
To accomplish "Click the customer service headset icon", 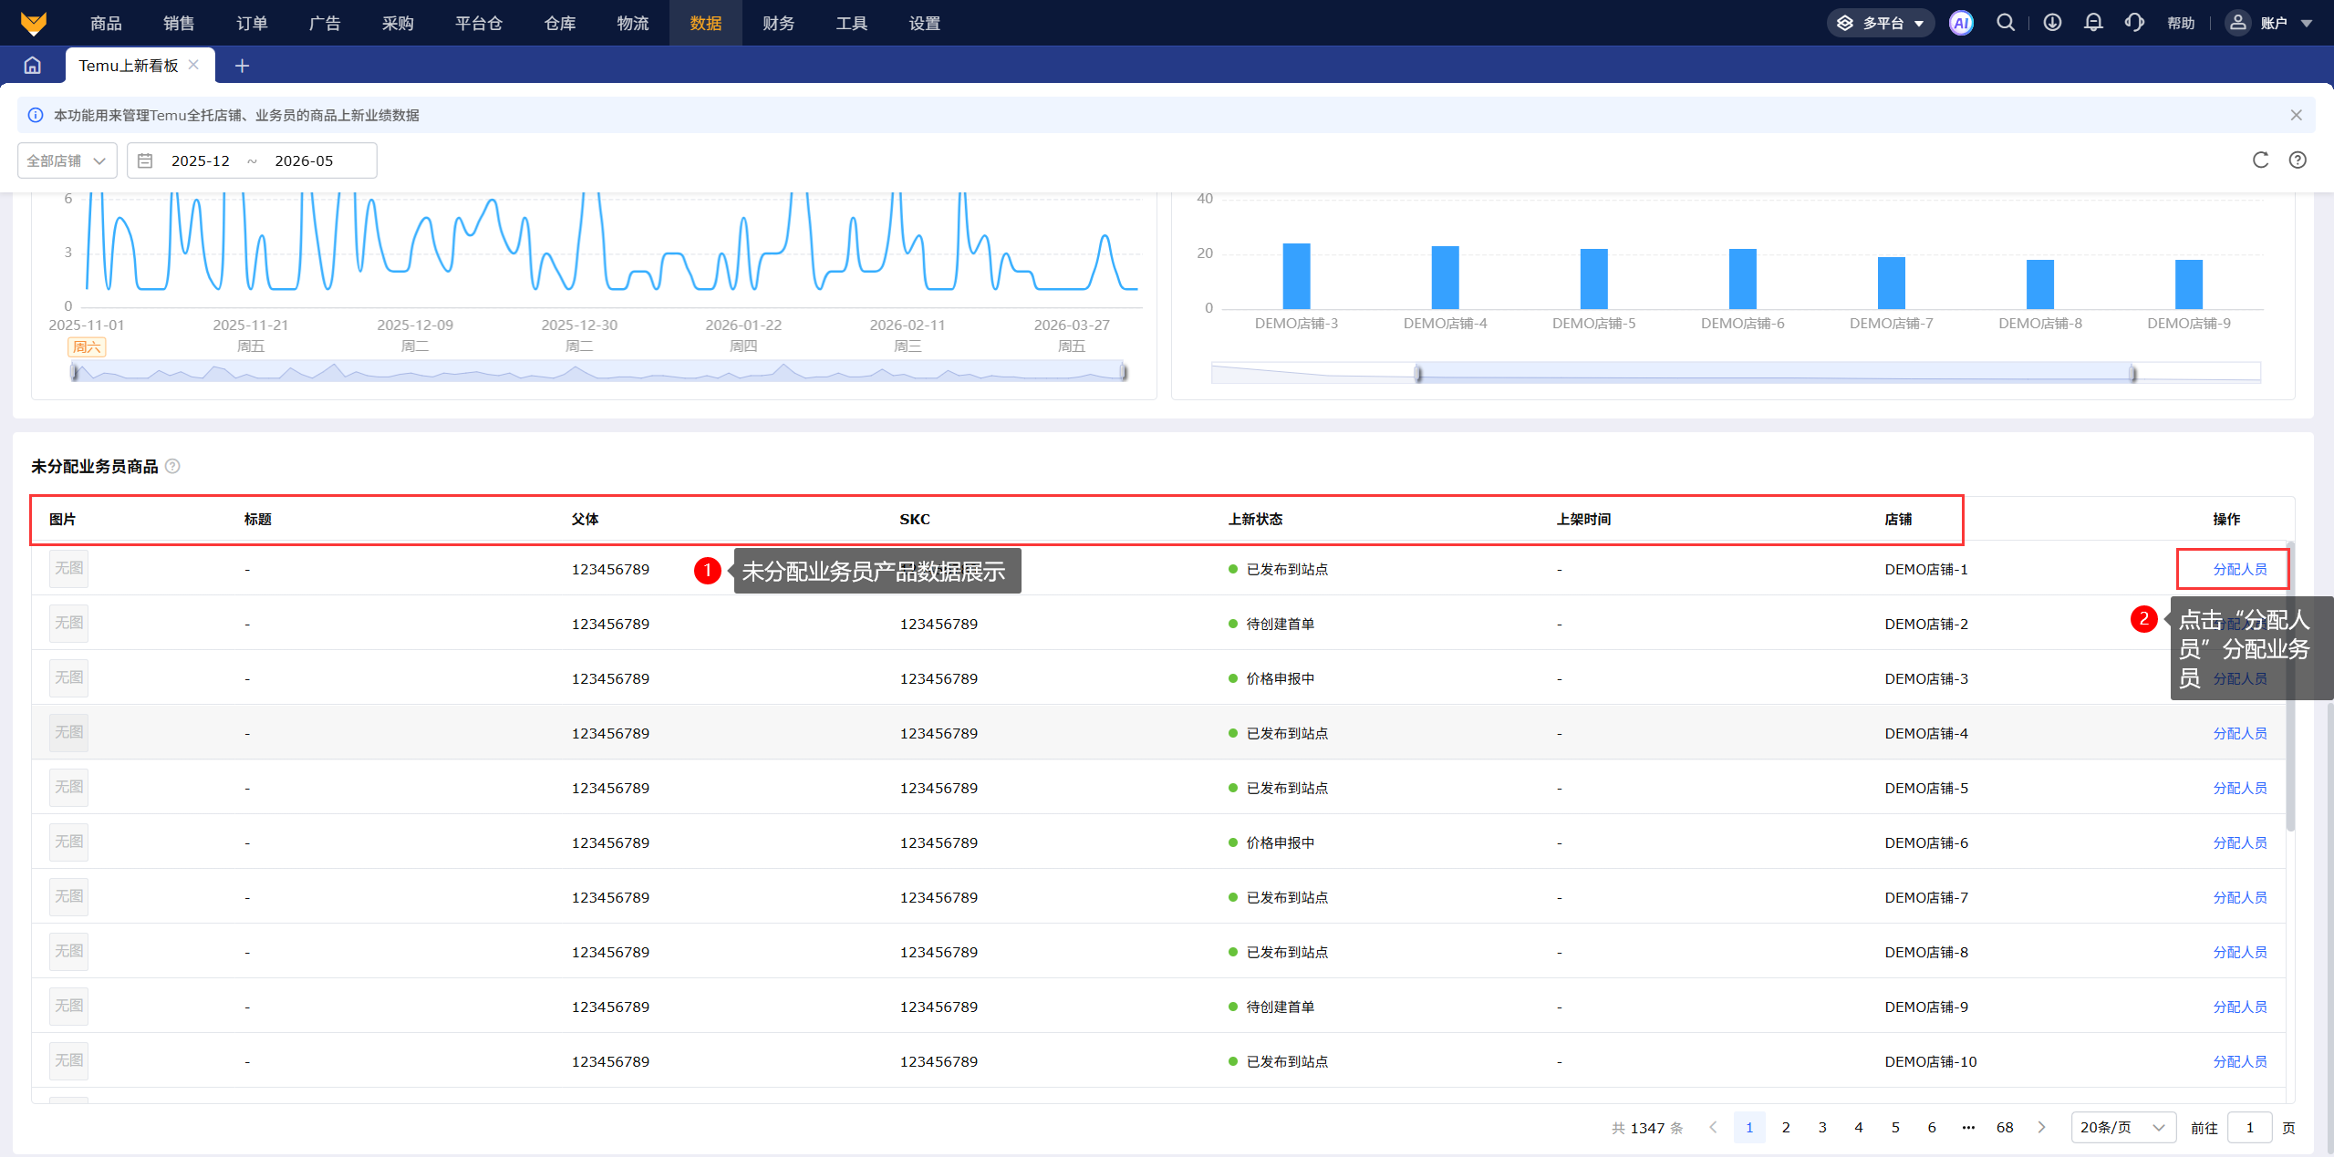I will tap(2134, 23).
